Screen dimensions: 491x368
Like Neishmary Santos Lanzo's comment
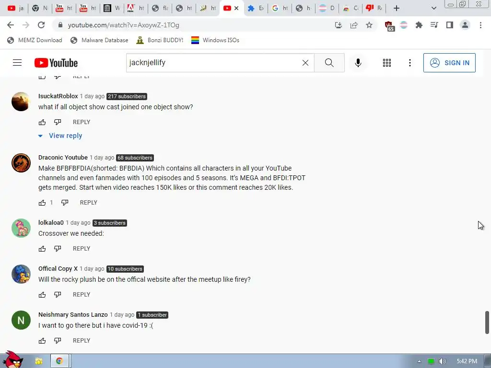click(x=42, y=341)
